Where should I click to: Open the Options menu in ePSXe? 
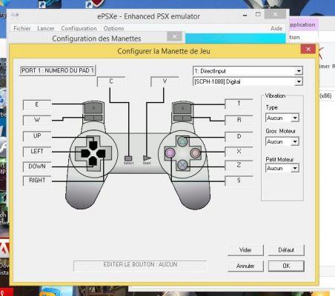[113, 29]
